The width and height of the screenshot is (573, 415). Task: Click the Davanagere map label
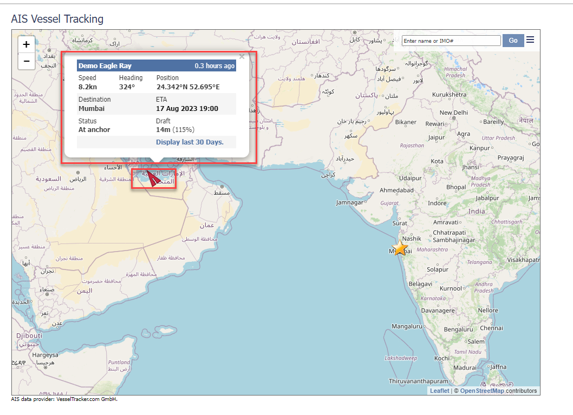point(438,311)
